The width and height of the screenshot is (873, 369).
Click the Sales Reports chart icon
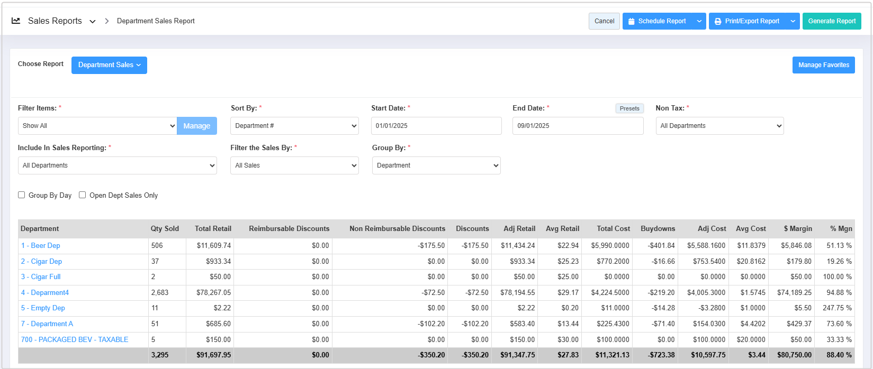tap(16, 21)
